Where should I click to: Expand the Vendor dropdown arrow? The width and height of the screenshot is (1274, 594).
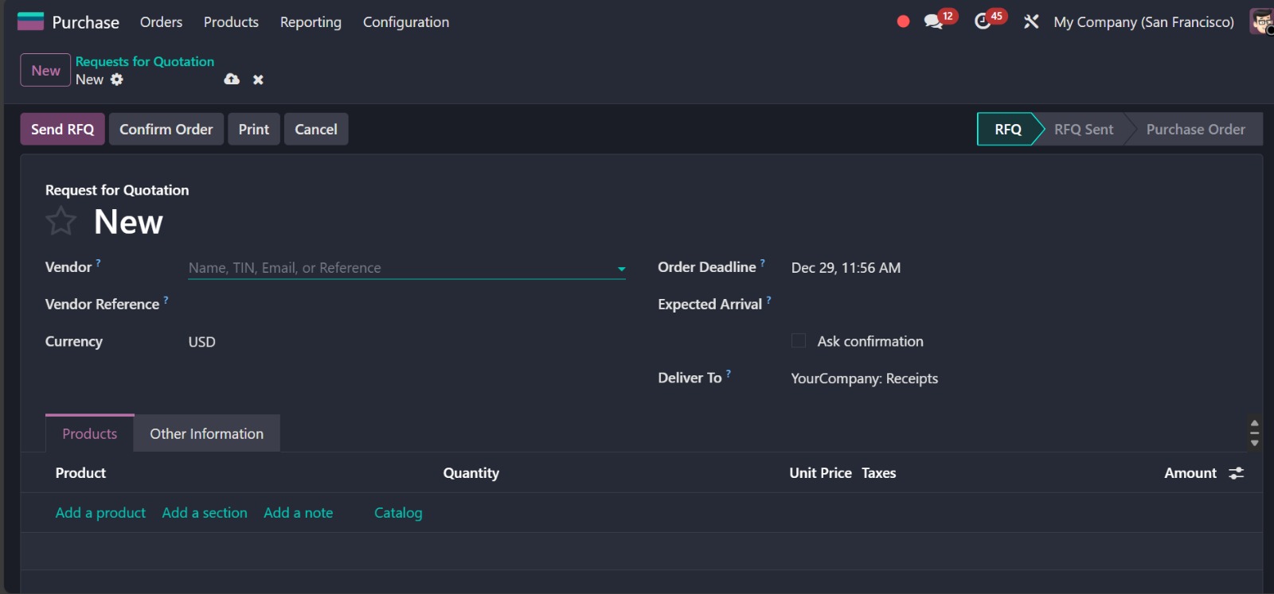pyautogui.click(x=621, y=269)
